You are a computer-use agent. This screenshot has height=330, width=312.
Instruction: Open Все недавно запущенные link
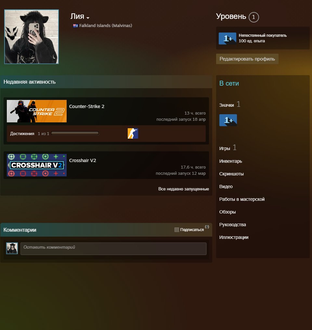click(184, 189)
